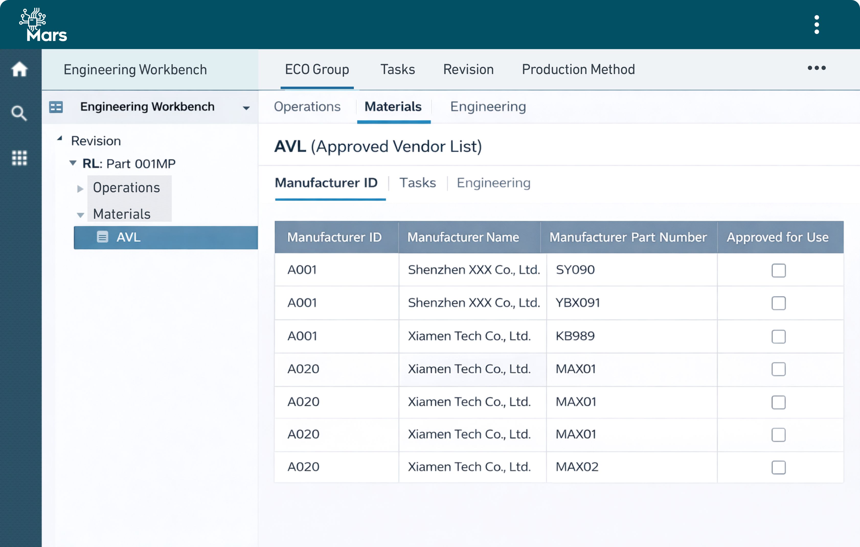Click the AVL document icon in the tree
Viewport: 860px width, 547px height.
point(103,237)
